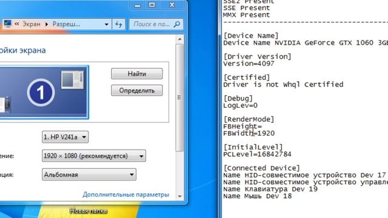Click the PCLevel=16842784 line
This screenshot has width=388, height=218.
[x=257, y=154]
